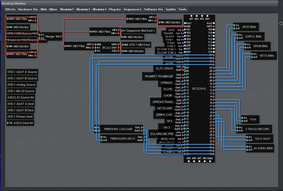Image resolution: width=283 pixels, height=191 pixels.
Task: Click the A01 diamond port on BC322416
Action: pos(191,16)
